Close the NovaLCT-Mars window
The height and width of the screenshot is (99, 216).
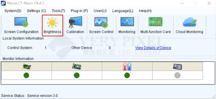click(209, 3)
